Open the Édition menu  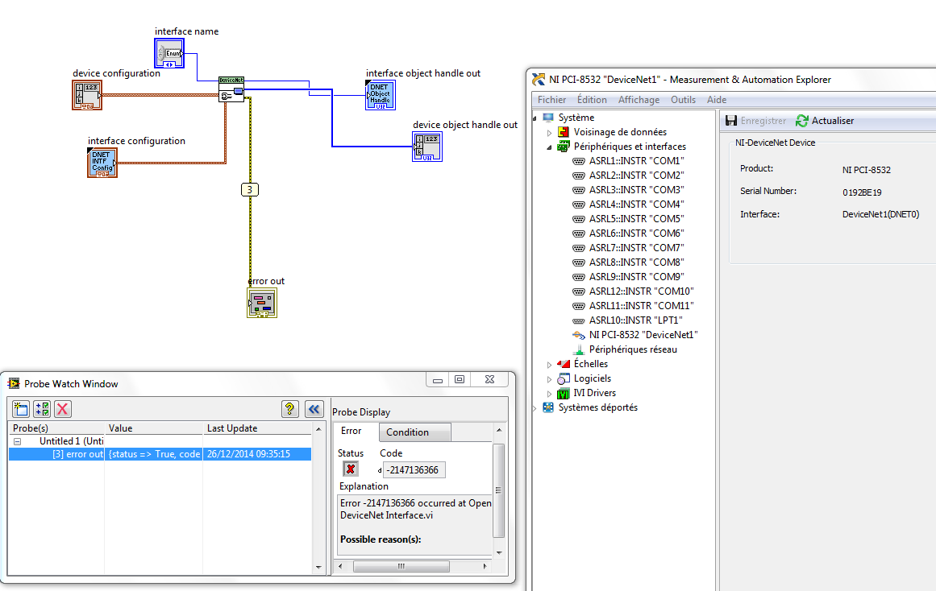[592, 100]
